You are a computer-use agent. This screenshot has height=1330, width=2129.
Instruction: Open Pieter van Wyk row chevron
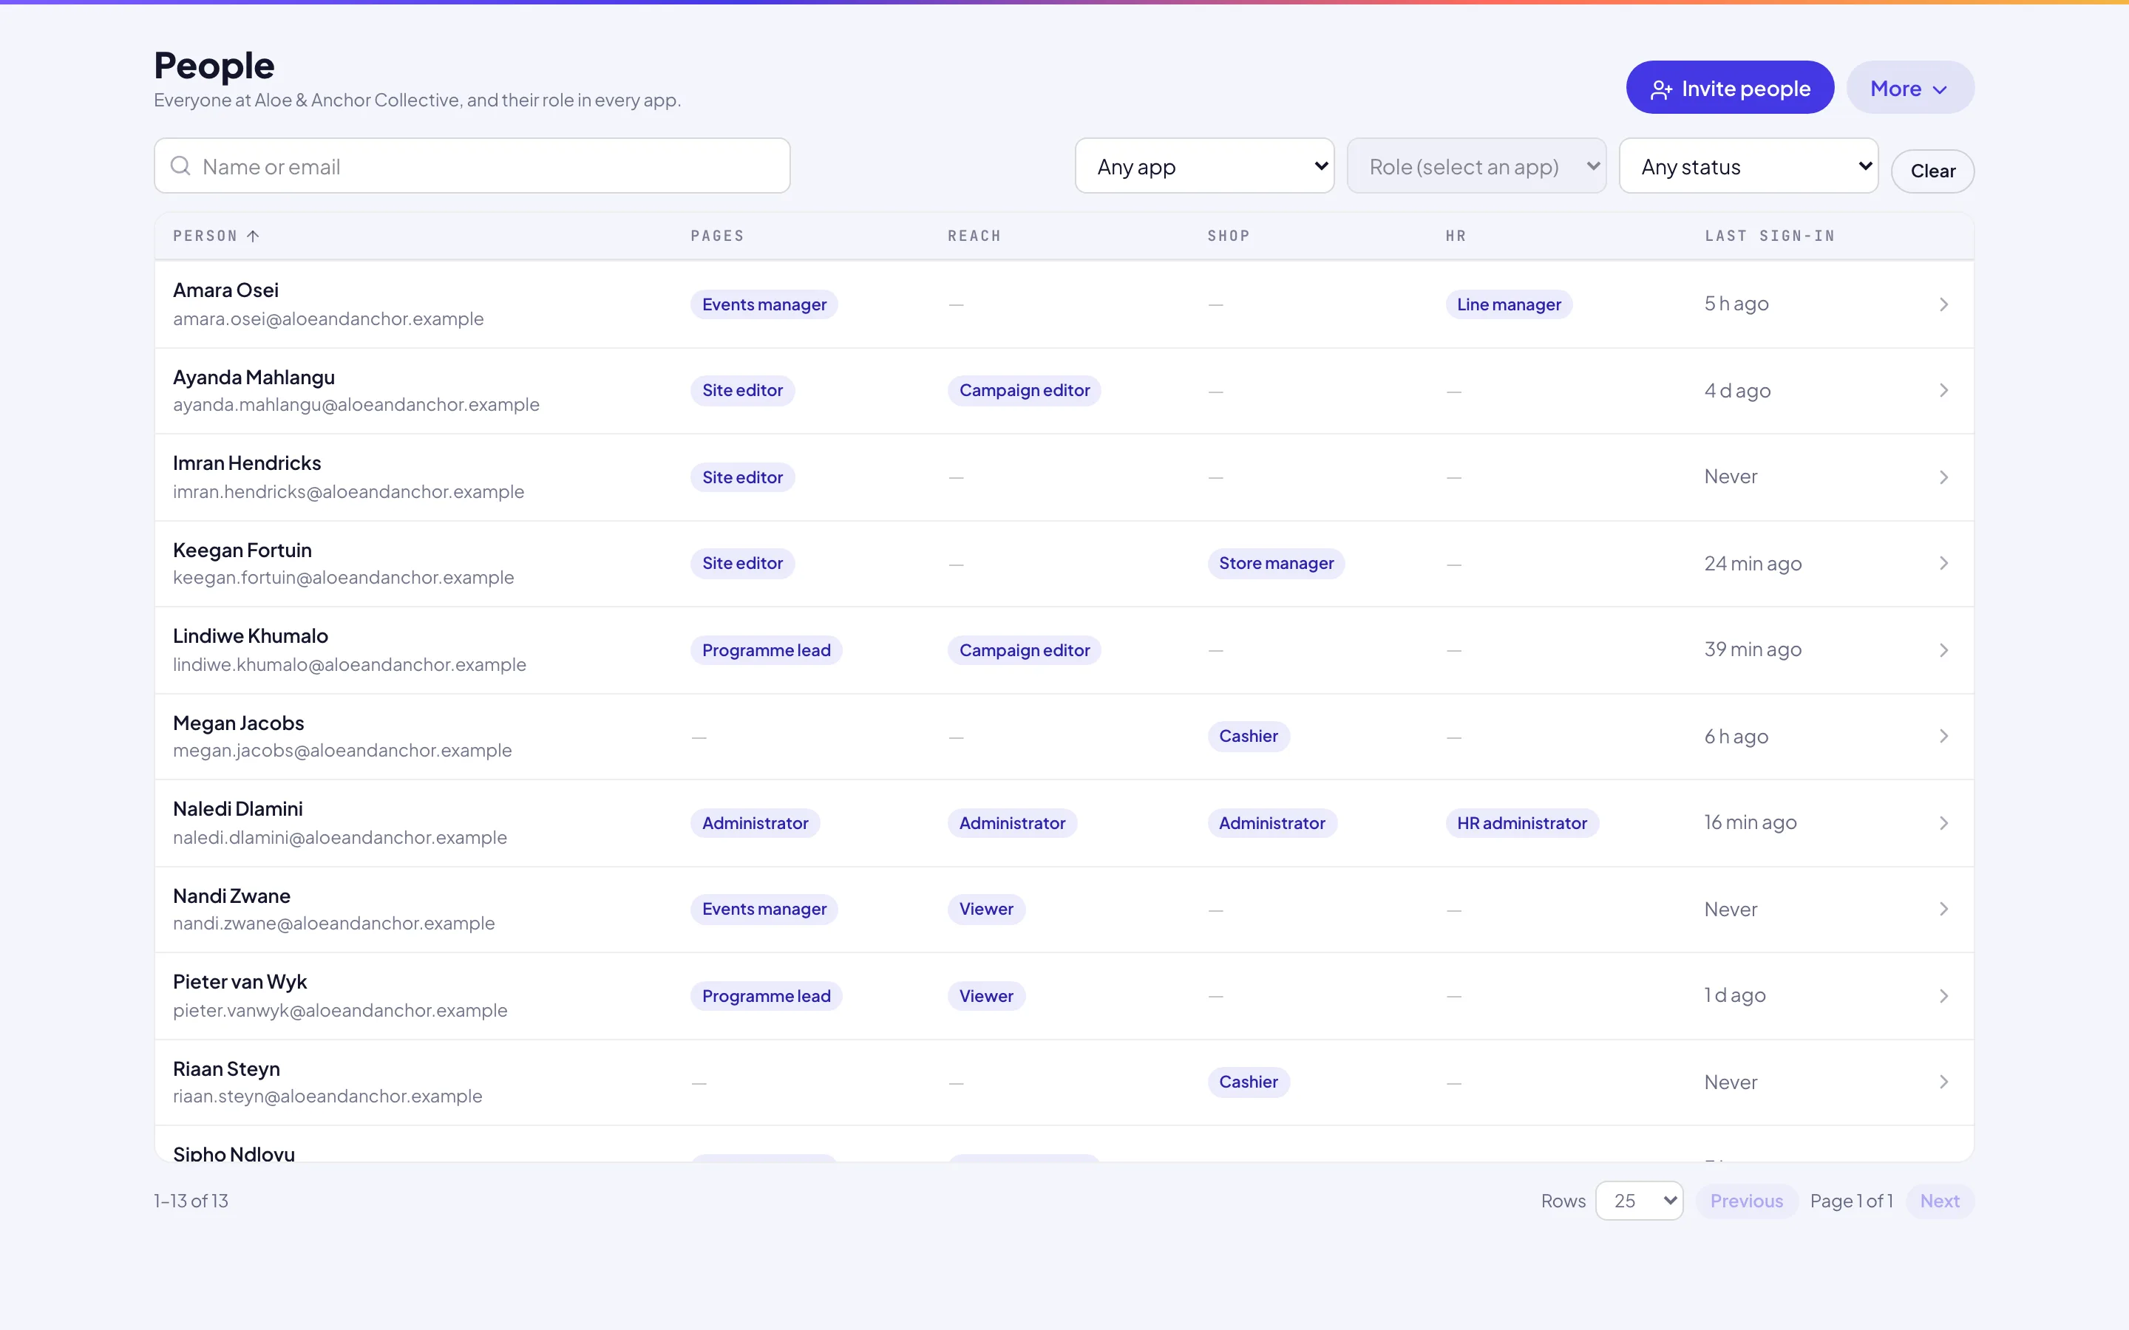point(1943,996)
